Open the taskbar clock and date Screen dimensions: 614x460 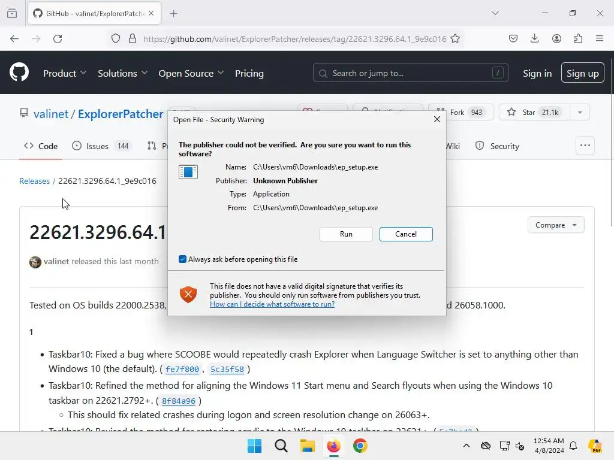coord(549,446)
